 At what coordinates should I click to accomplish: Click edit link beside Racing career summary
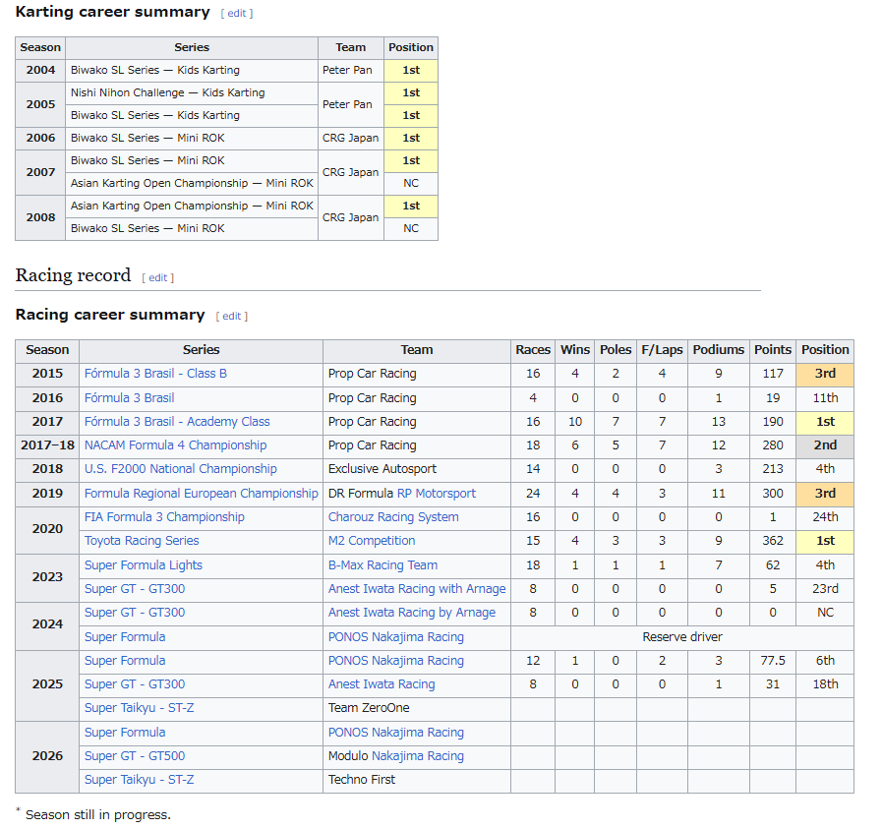(x=232, y=316)
